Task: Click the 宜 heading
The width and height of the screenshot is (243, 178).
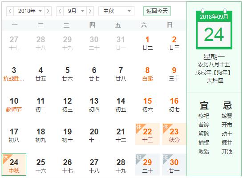Action: point(204,105)
